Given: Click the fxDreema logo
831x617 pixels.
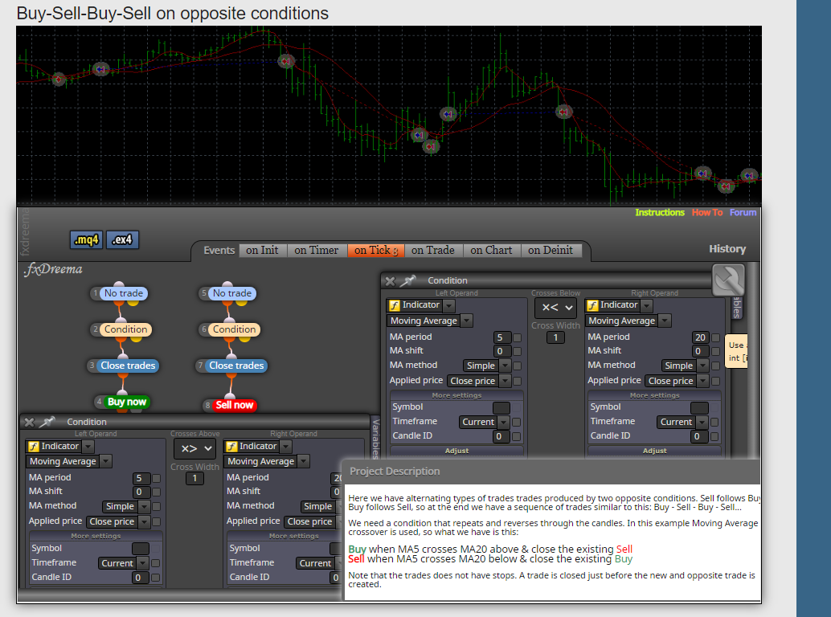Looking at the screenshot, I should coord(53,270).
